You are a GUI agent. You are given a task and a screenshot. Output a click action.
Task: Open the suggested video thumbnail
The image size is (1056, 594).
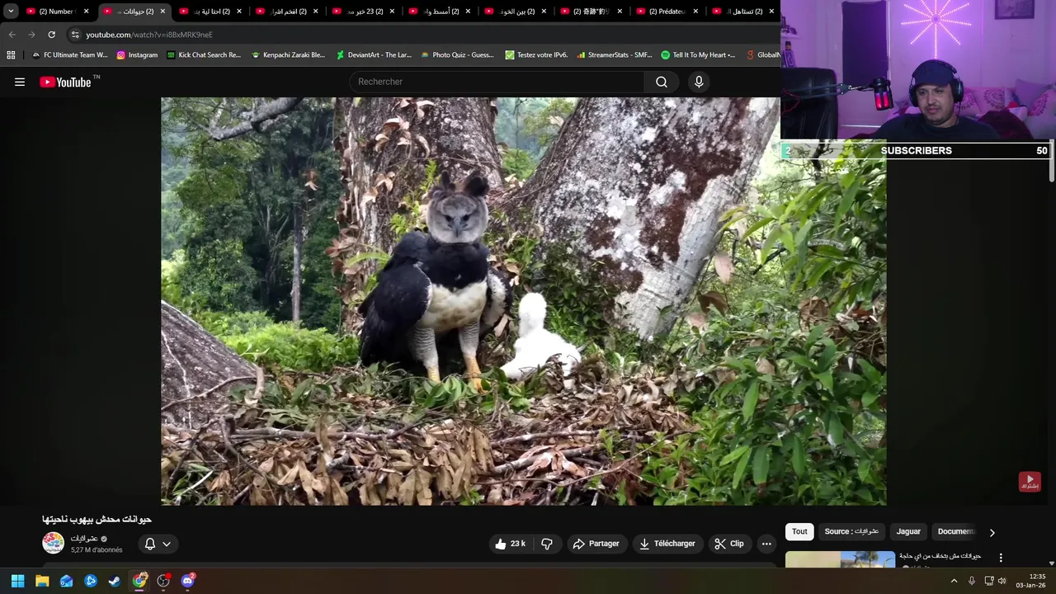coord(840,559)
